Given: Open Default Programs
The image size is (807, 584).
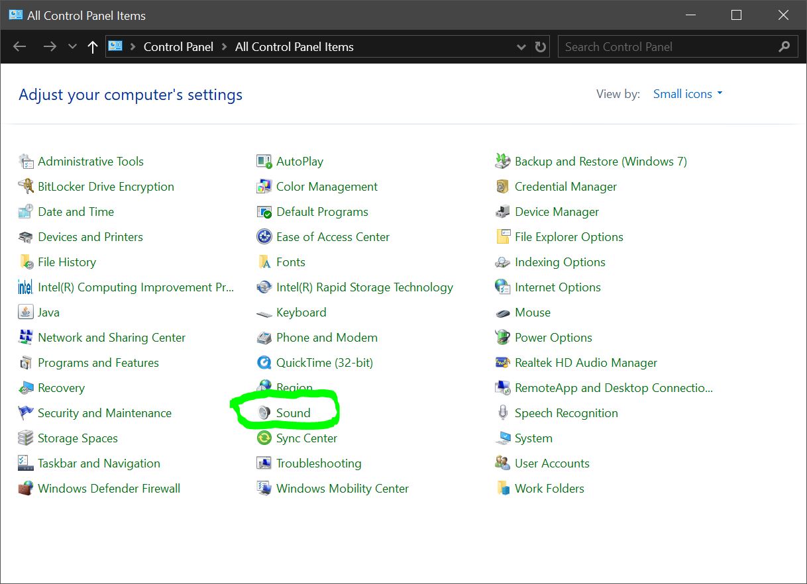Looking at the screenshot, I should tap(322, 212).
